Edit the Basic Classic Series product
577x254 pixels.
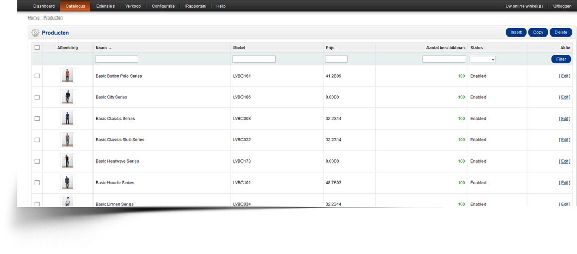point(565,119)
